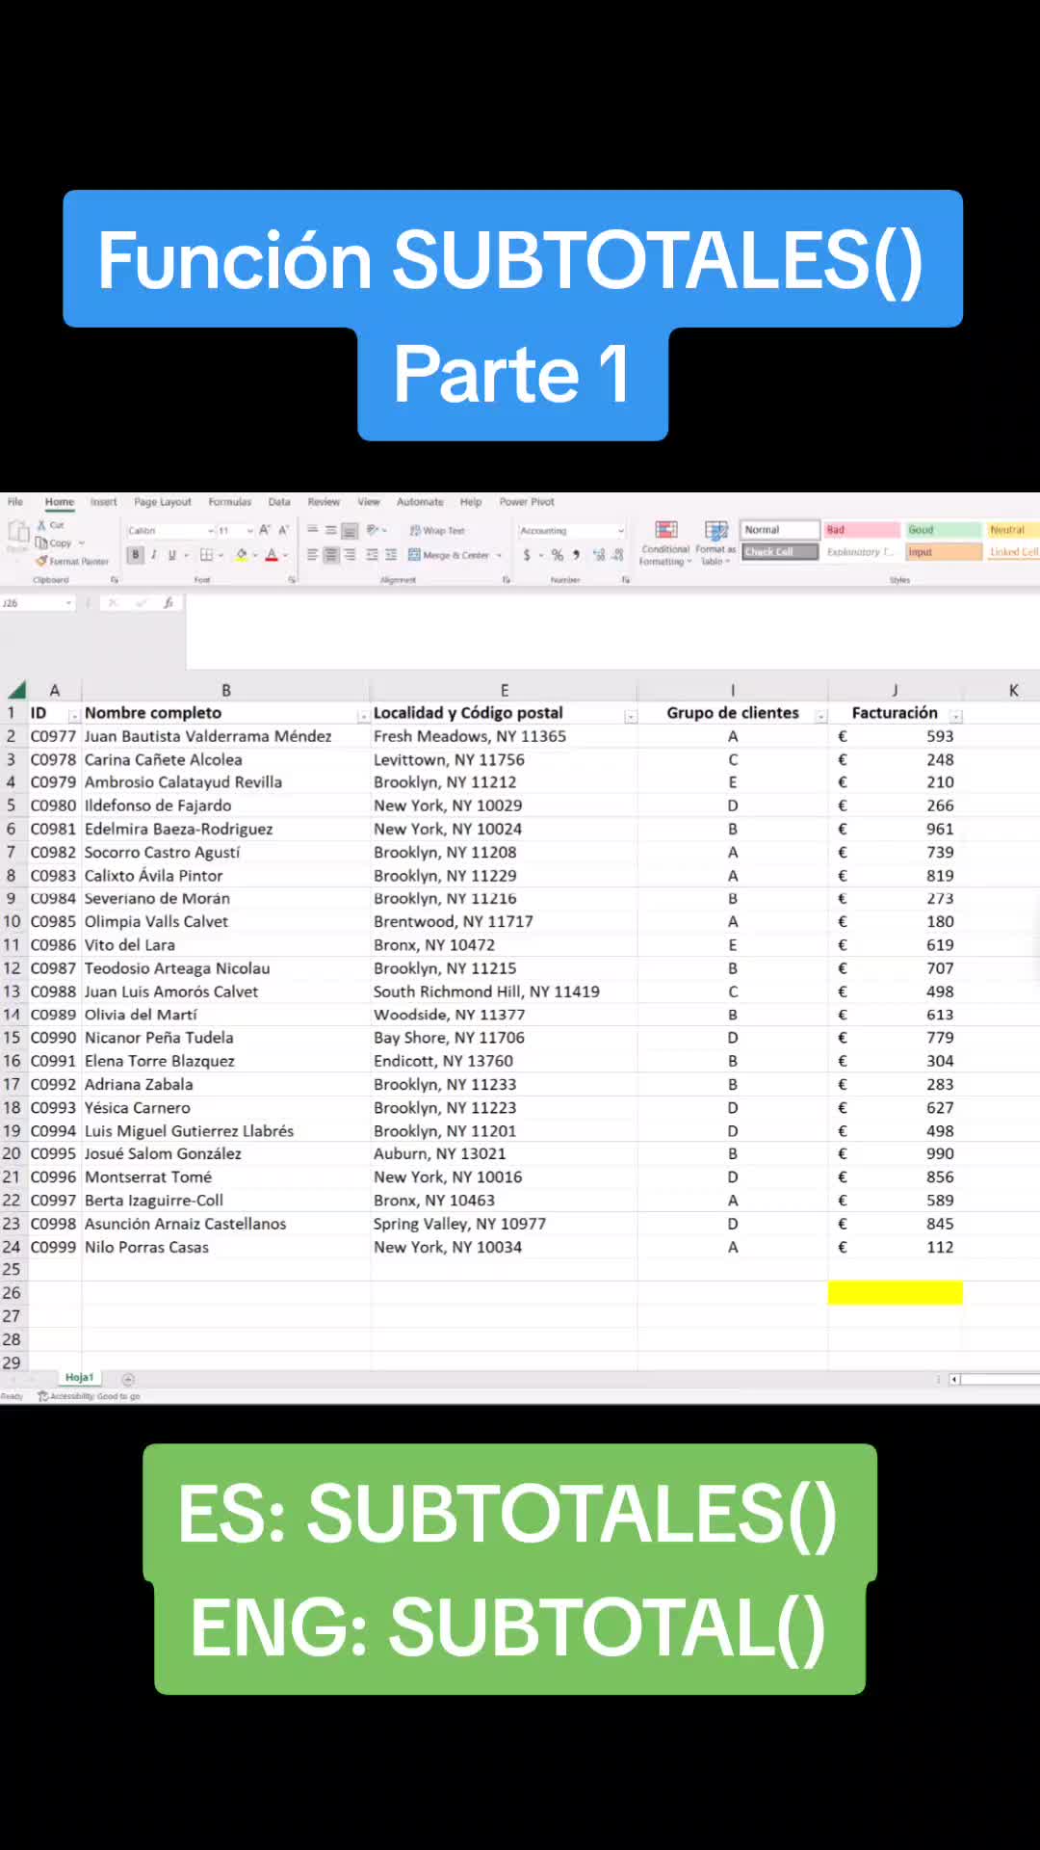This screenshot has height=1850, width=1040.
Task: Click the Insert Function fx icon
Action: tap(168, 603)
